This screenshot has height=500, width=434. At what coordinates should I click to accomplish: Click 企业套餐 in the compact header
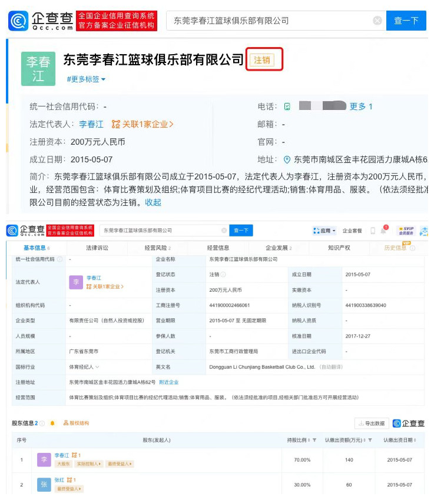[x=352, y=231]
